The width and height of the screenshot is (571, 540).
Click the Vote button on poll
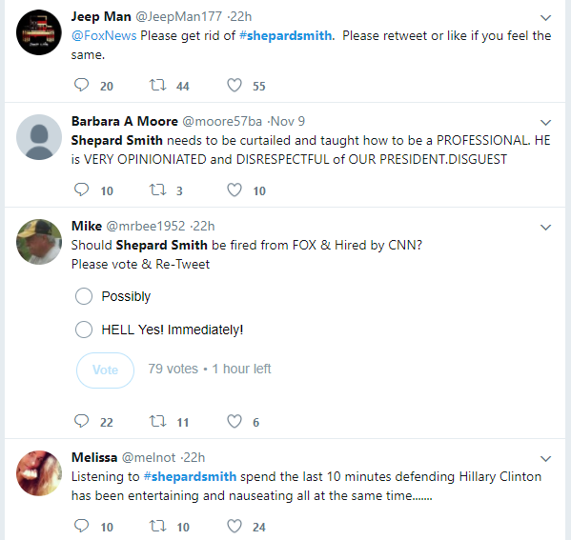pyautogui.click(x=105, y=370)
